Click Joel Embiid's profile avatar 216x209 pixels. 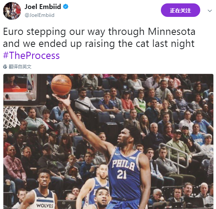pos(12,11)
